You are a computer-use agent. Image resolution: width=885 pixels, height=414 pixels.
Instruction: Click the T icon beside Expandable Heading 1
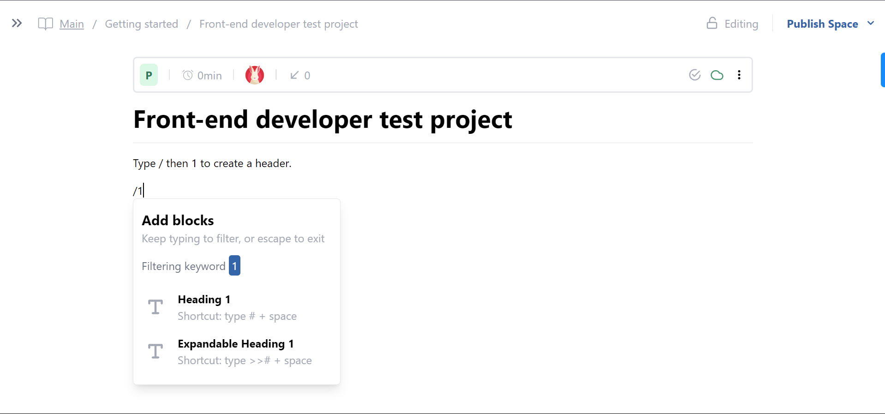click(x=155, y=351)
